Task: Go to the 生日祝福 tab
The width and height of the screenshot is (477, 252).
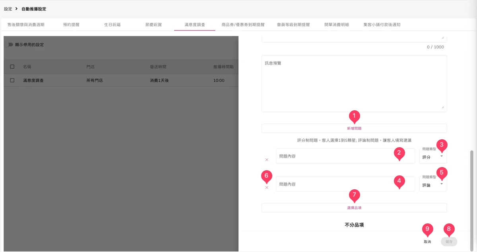Action: point(112,25)
